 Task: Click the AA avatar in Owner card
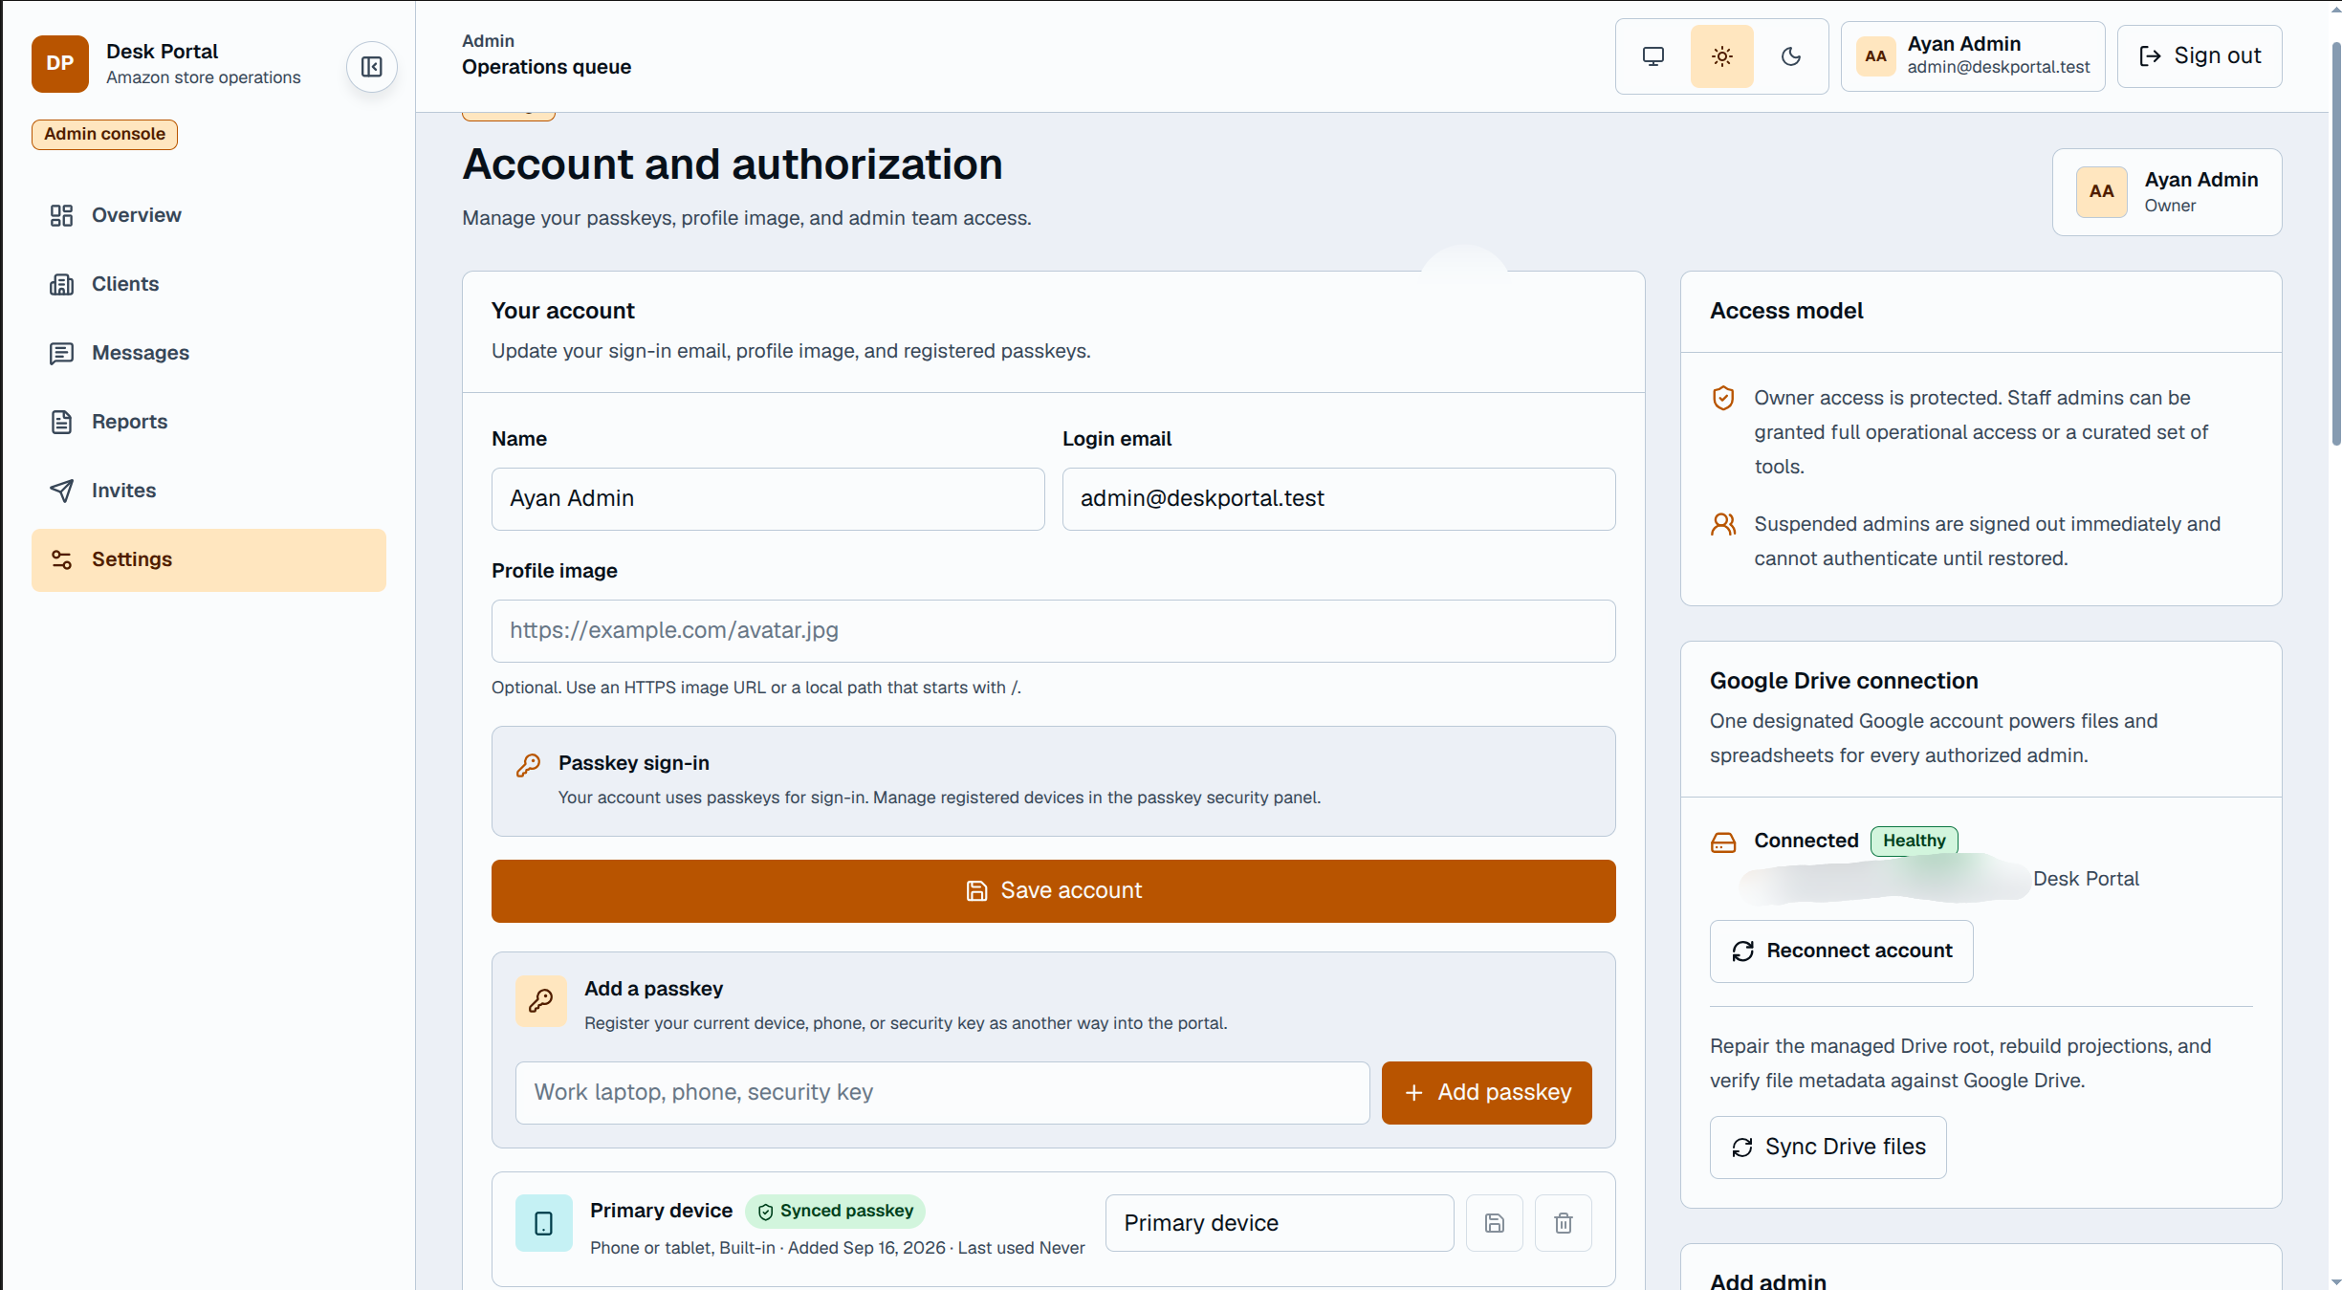[x=2101, y=191]
